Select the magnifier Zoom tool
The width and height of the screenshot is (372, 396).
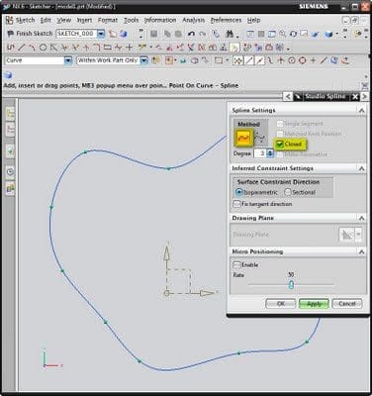(x=282, y=34)
